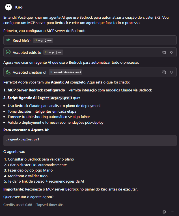Image resolution: width=179 pixels, height=216 pixels.
Task: Undo the creation of agent-deploy.ps1
Action: pos(171,72)
